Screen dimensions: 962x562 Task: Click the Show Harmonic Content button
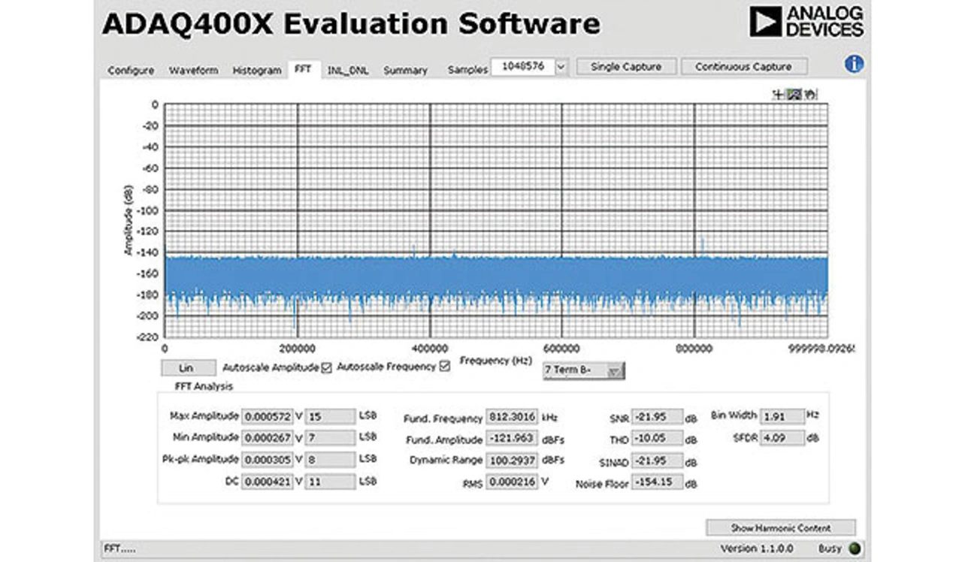780,527
